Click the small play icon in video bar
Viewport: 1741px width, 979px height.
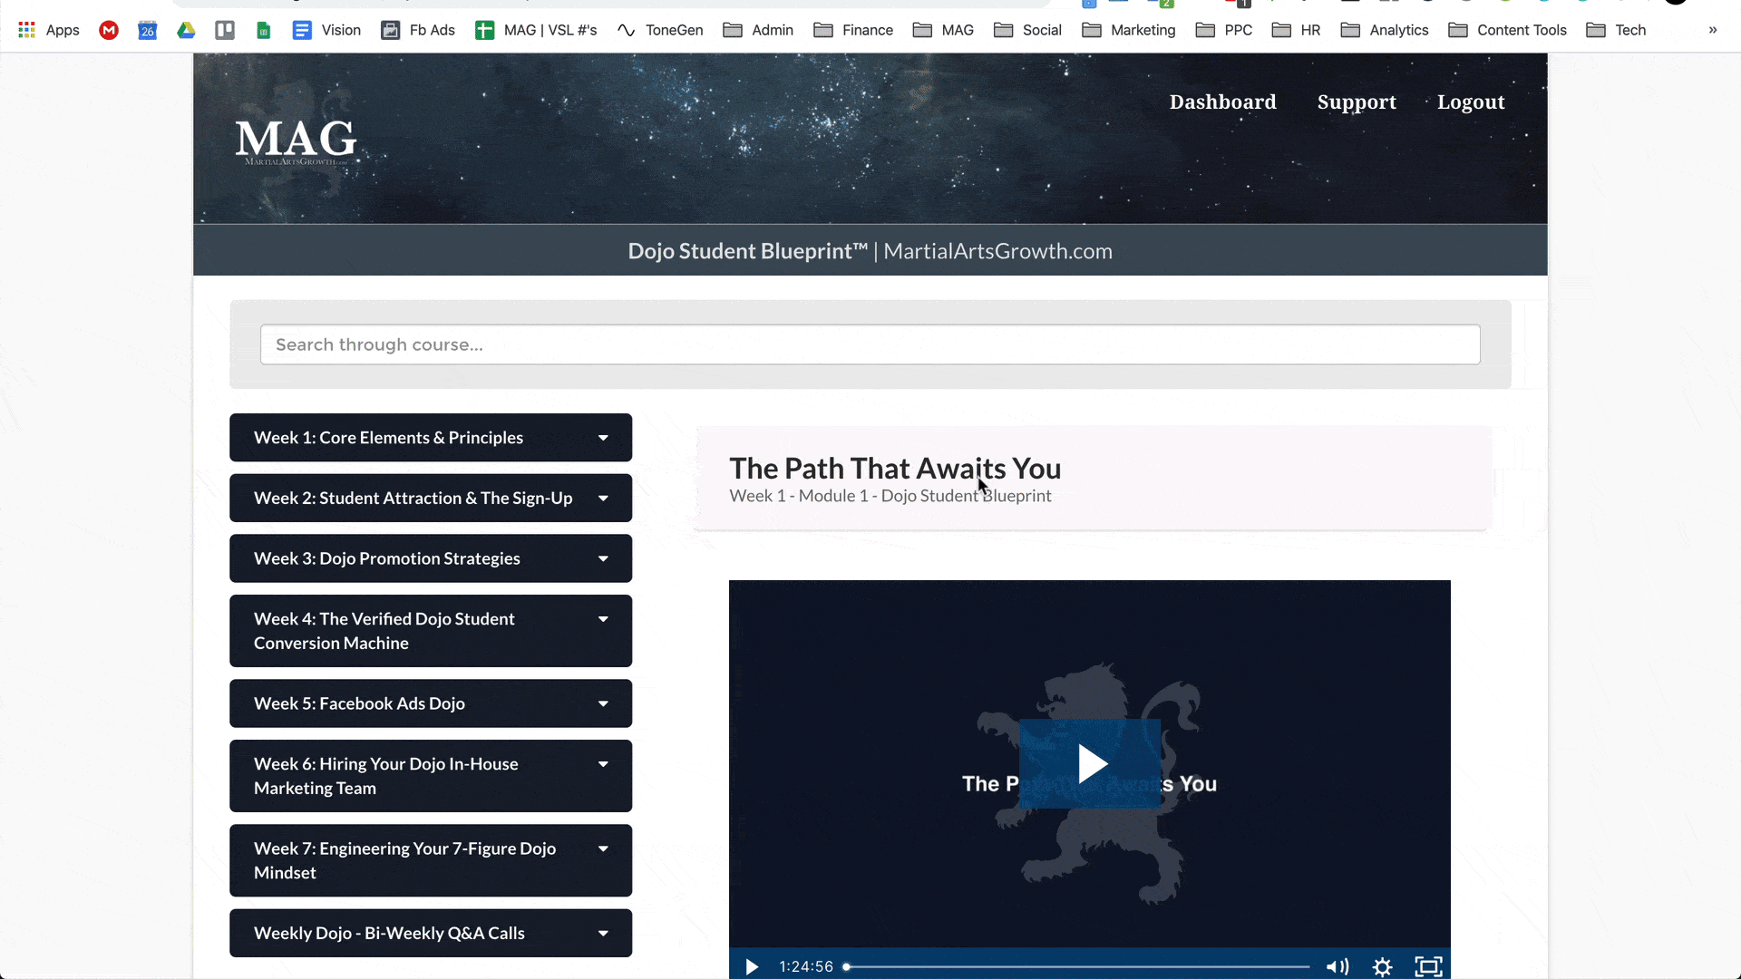click(x=752, y=966)
